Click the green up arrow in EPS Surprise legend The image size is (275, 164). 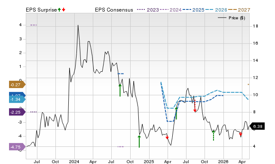[x=59, y=10]
